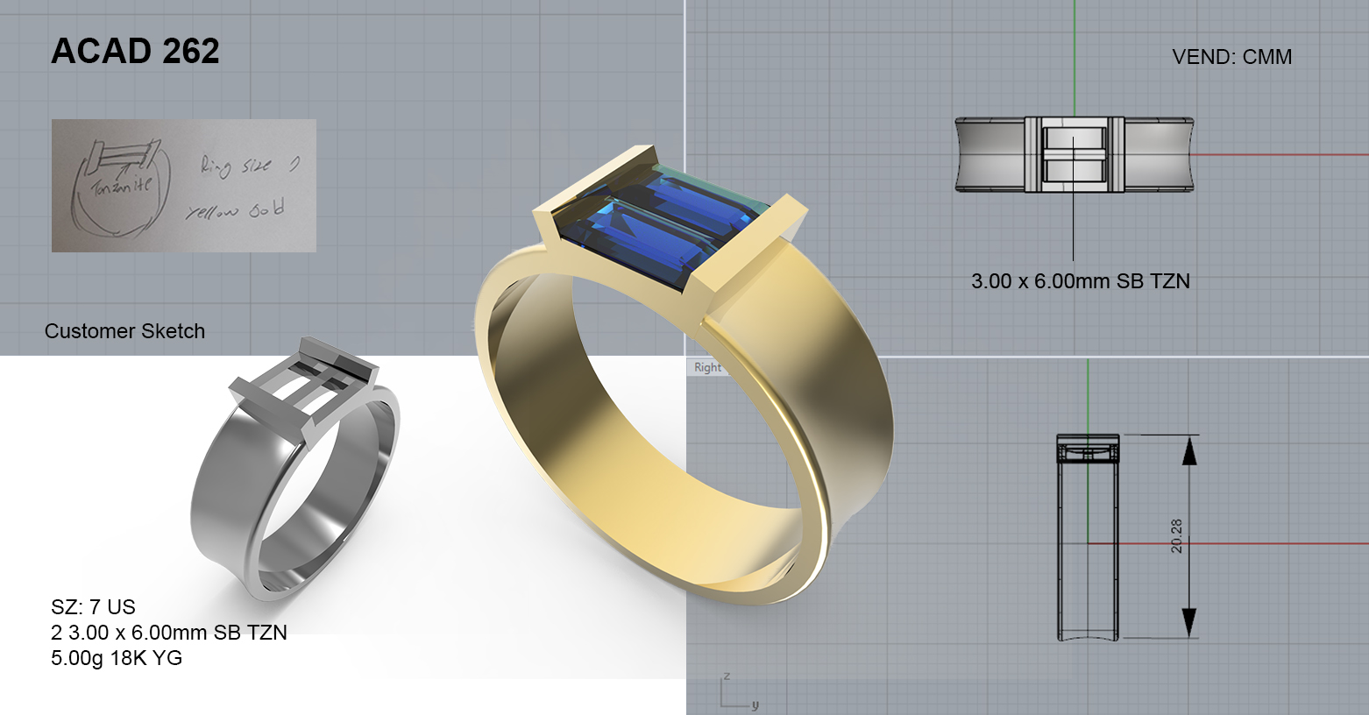Screen dimensions: 1369x715
Task: Click the blue tanzanite stones on gold ring
Action: point(659,224)
